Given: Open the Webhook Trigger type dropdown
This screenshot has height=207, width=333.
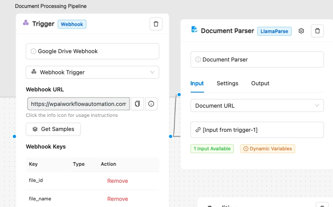Looking at the screenshot, I should (x=92, y=72).
